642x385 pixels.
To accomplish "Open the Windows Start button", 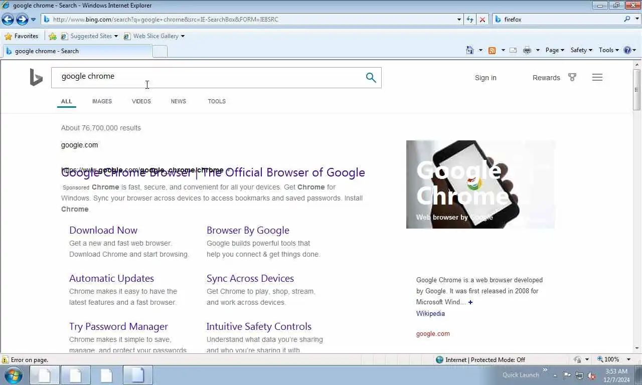I will pyautogui.click(x=14, y=375).
